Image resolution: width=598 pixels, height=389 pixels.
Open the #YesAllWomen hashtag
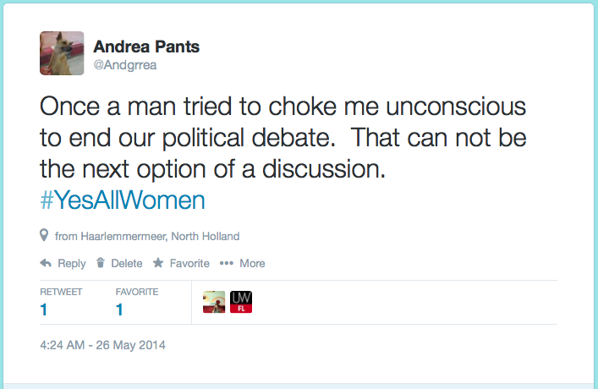[123, 201]
